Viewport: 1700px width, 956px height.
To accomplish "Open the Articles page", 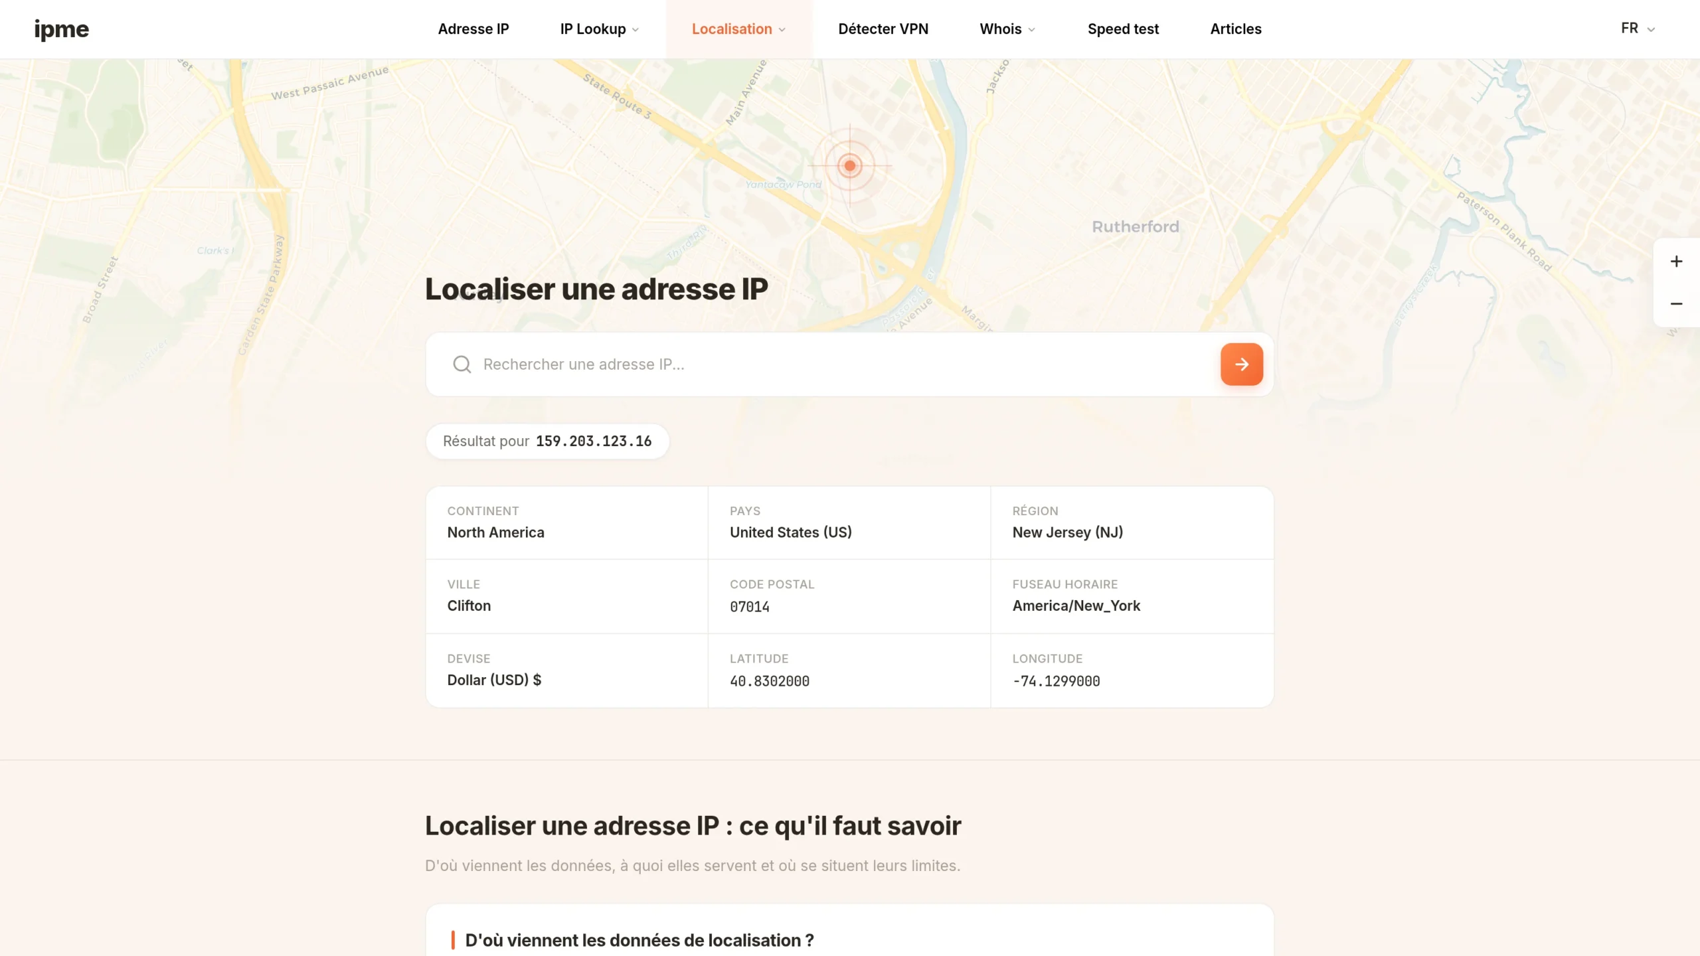I will coord(1235,29).
